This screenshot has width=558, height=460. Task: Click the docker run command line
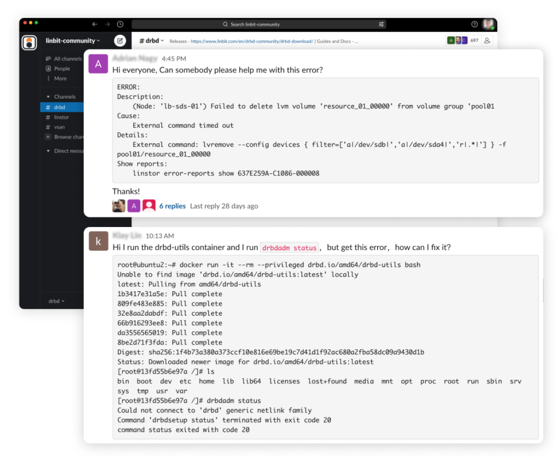click(269, 265)
